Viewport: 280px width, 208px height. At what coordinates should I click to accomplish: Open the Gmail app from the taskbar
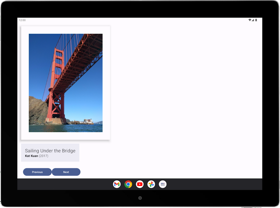click(x=117, y=184)
